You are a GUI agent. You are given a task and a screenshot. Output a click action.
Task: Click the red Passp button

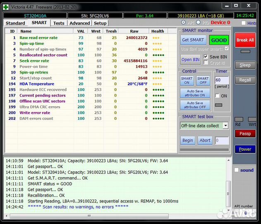[245, 134]
